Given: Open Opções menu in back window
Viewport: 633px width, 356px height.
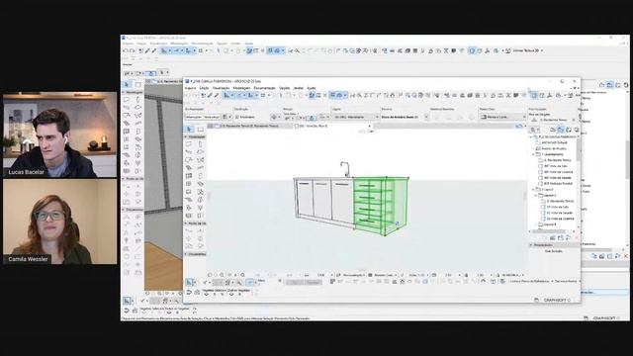Looking at the screenshot, I should coord(222,44).
